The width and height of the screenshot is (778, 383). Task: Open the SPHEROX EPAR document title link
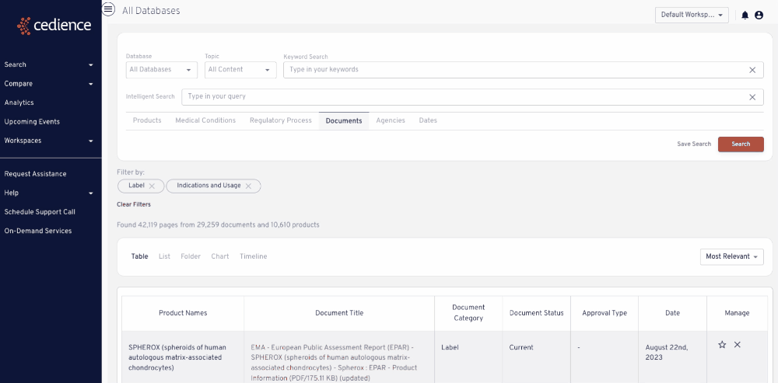click(334, 363)
